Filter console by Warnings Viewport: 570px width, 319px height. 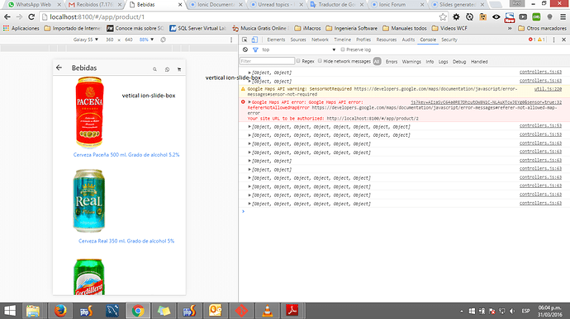click(411, 62)
